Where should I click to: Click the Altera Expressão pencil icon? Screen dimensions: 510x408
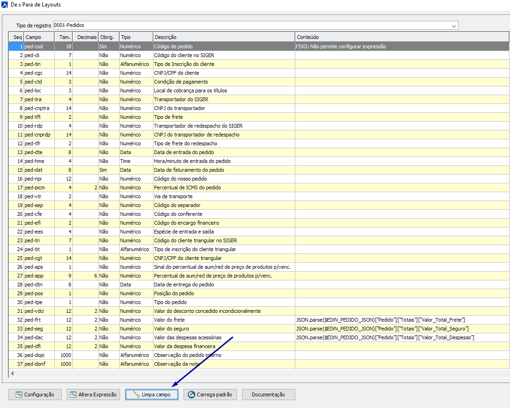tap(73, 395)
